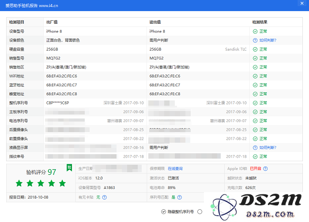This screenshot has height=222, width=309.
Task: Click the iOS版本 12.0 value
Action: (99, 178)
